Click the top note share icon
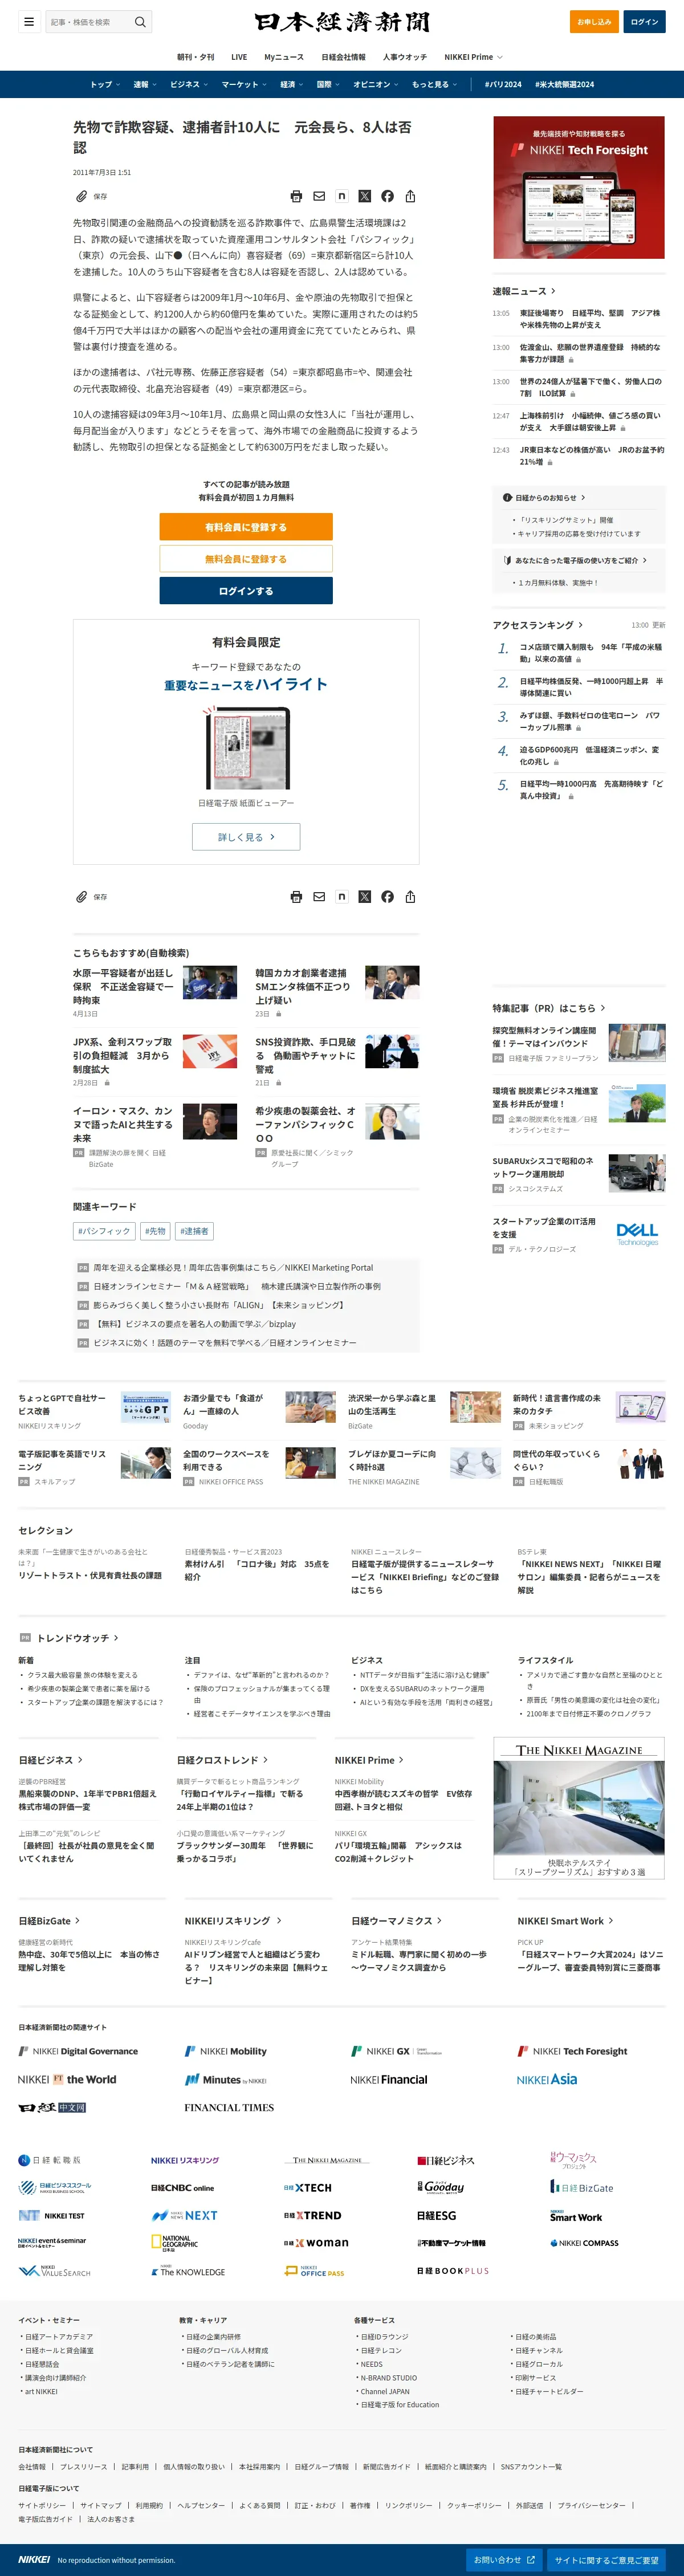Image resolution: width=684 pixels, height=2576 pixels. click(x=342, y=196)
